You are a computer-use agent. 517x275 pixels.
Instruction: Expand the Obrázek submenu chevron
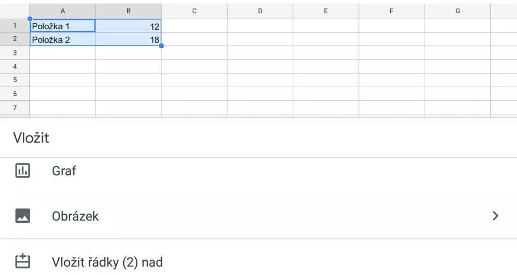tap(495, 216)
